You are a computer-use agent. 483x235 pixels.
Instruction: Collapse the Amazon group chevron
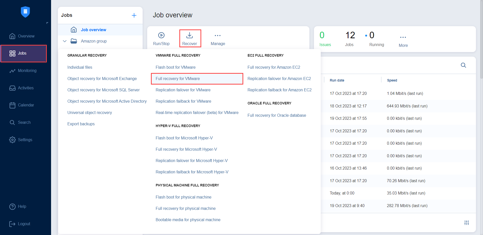pos(65,41)
